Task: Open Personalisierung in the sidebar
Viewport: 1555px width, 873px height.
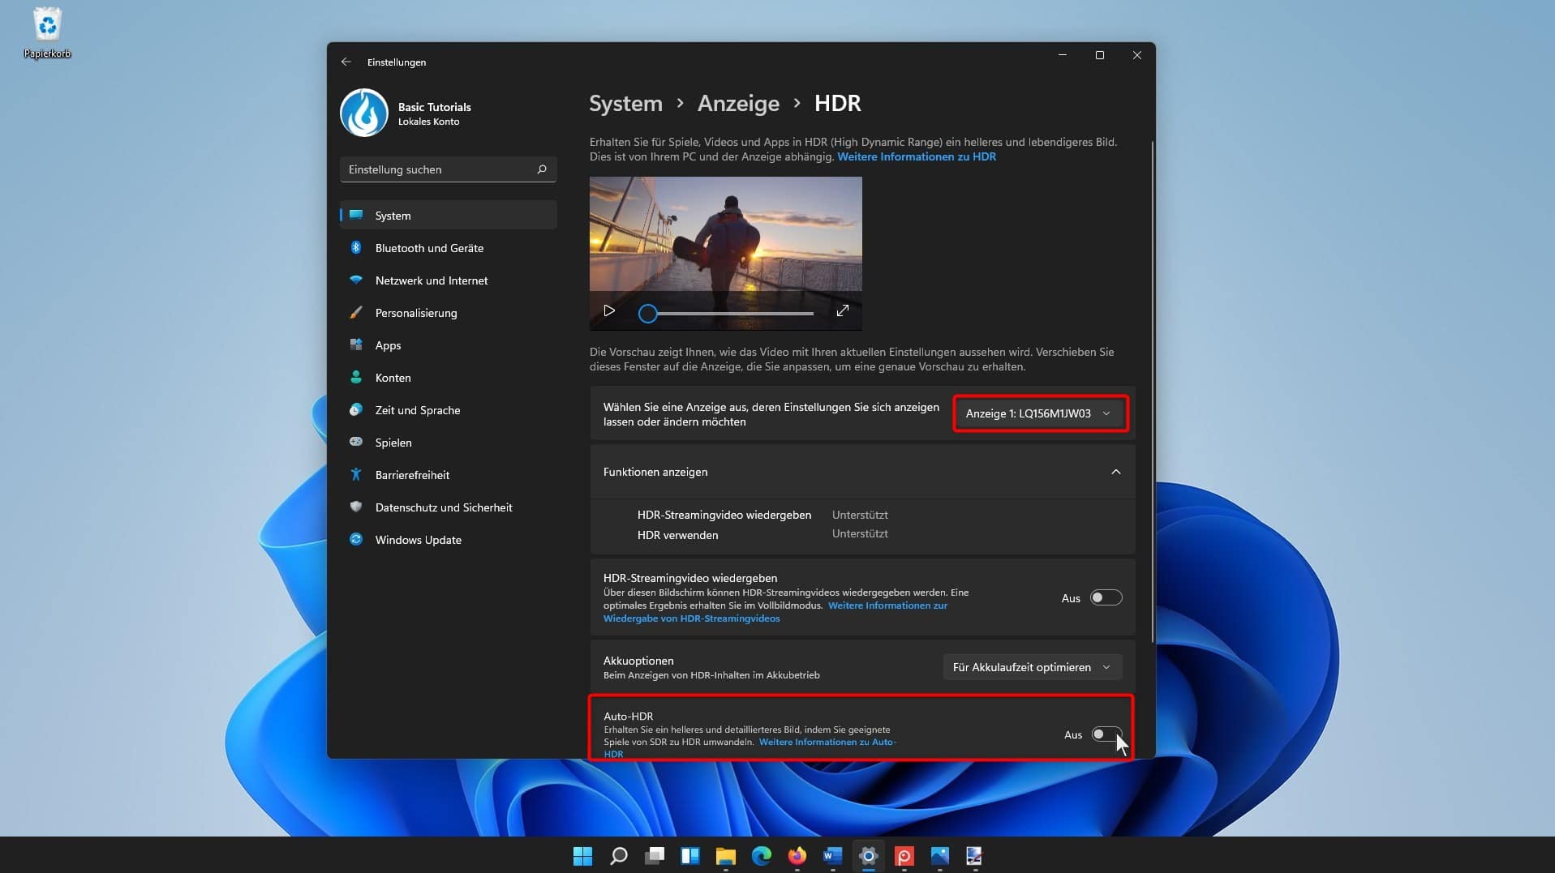Action: pos(415,313)
